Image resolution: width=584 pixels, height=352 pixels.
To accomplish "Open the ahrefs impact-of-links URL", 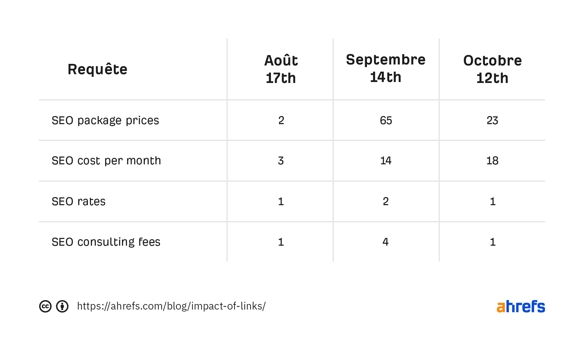I will (x=171, y=306).
